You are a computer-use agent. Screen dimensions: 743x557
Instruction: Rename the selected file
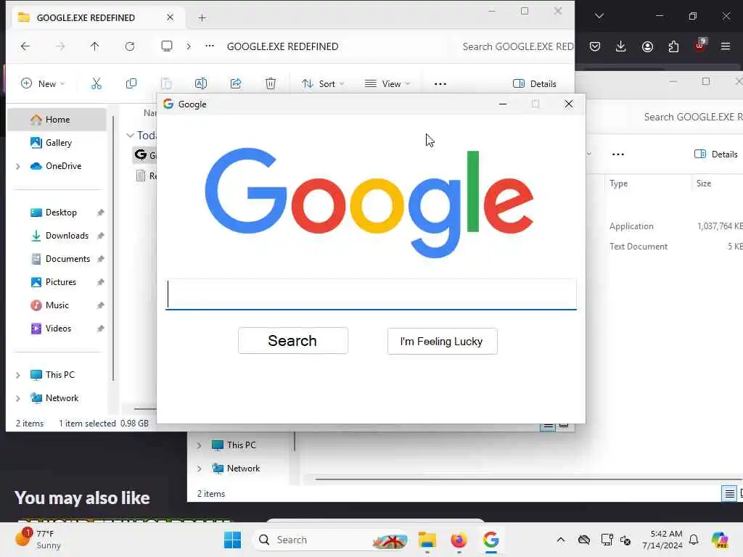click(201, 84)
